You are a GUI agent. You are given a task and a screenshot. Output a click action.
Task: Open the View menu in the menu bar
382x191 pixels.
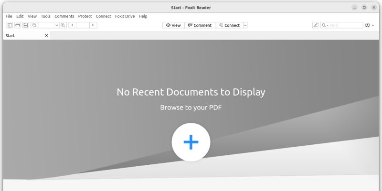pyautogui.click(x=32, y=16)
